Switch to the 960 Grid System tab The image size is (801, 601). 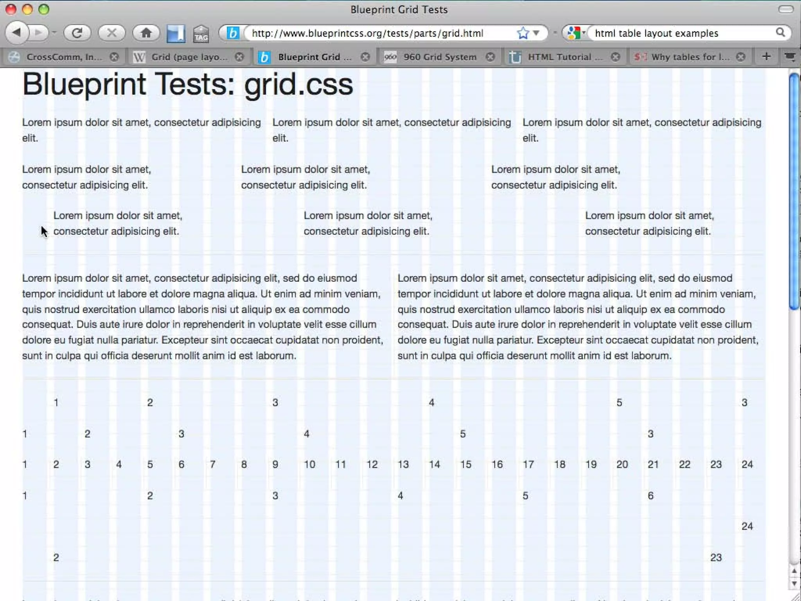(440, 57)
